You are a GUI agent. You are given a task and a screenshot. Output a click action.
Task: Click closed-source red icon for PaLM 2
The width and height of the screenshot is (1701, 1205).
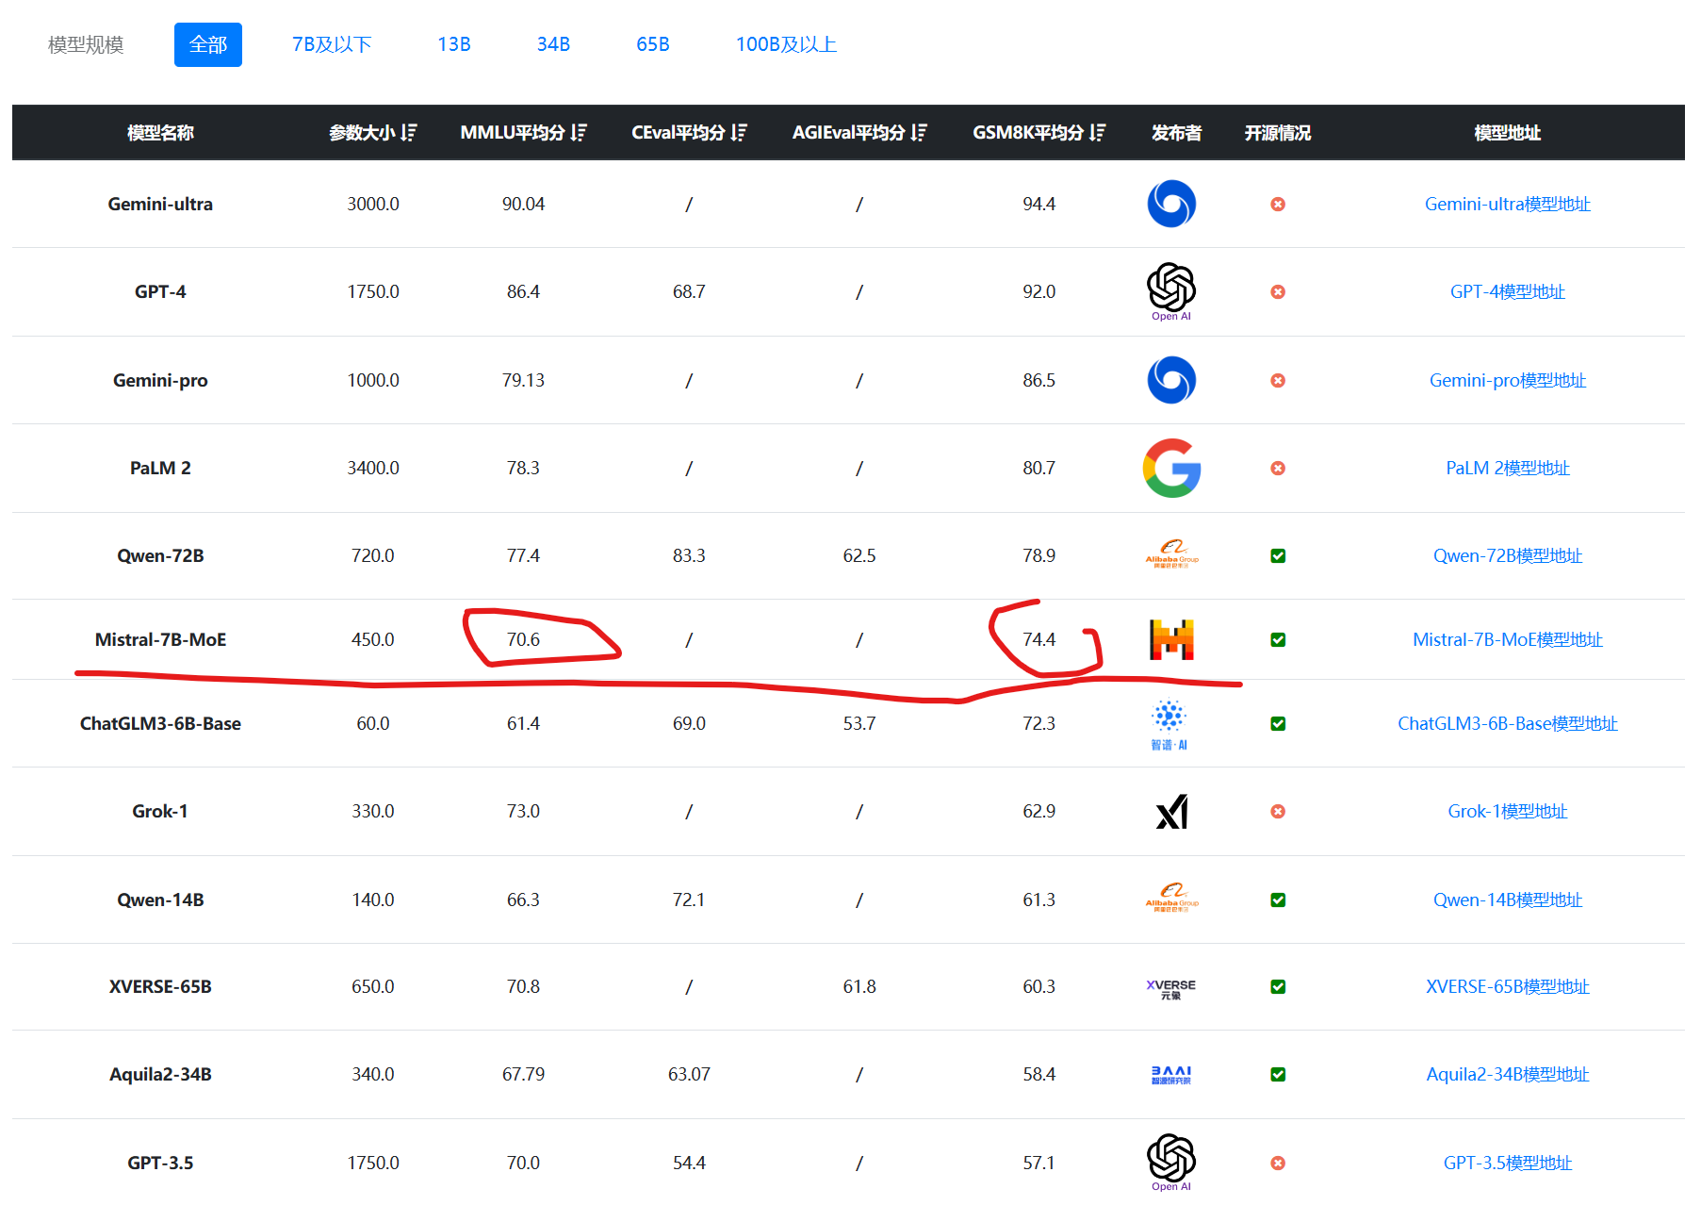click(x=1278, y=468)
